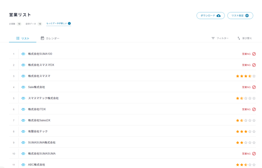This screenshot has width=262, height=168.
Task: Click the eye icon beside ABC株式会社
Action: click(x=23, y=165)
